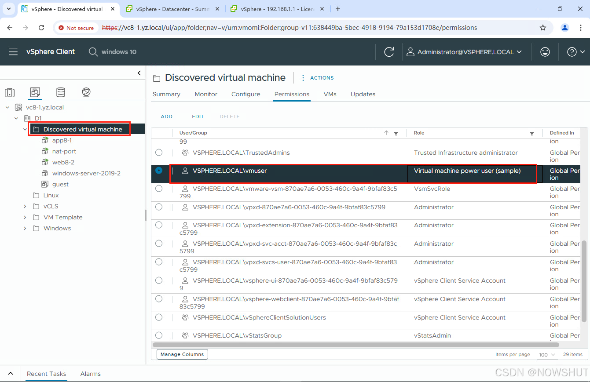590x382 pixels.
Task: Select radio for VSPHERE.LOCAL\vmuser row
Action: tap(159, 170)
